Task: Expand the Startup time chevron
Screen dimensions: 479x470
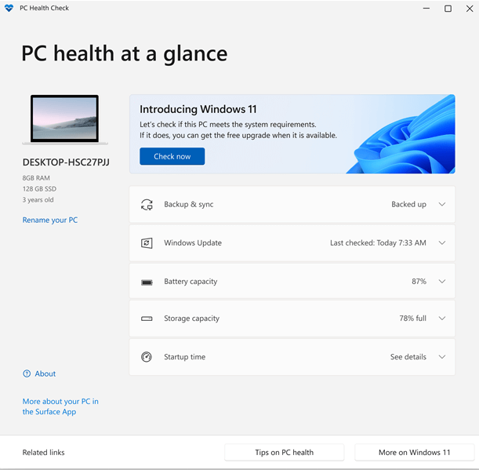Action: (x=442, y=357)
